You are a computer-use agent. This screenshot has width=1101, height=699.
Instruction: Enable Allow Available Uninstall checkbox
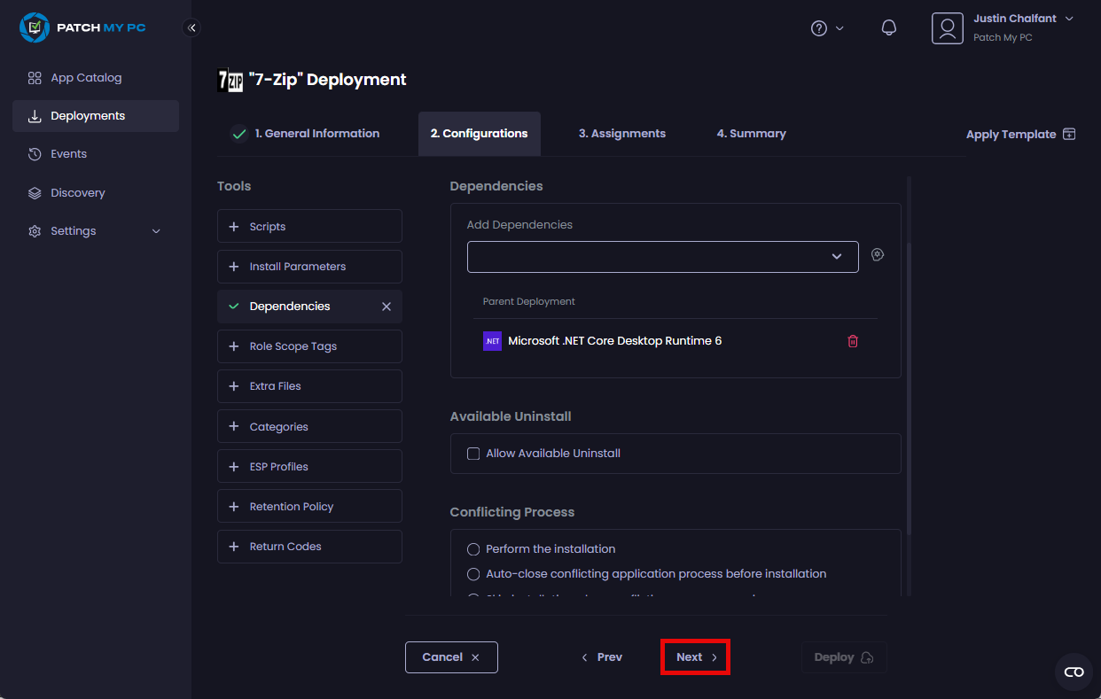(473, 454)
